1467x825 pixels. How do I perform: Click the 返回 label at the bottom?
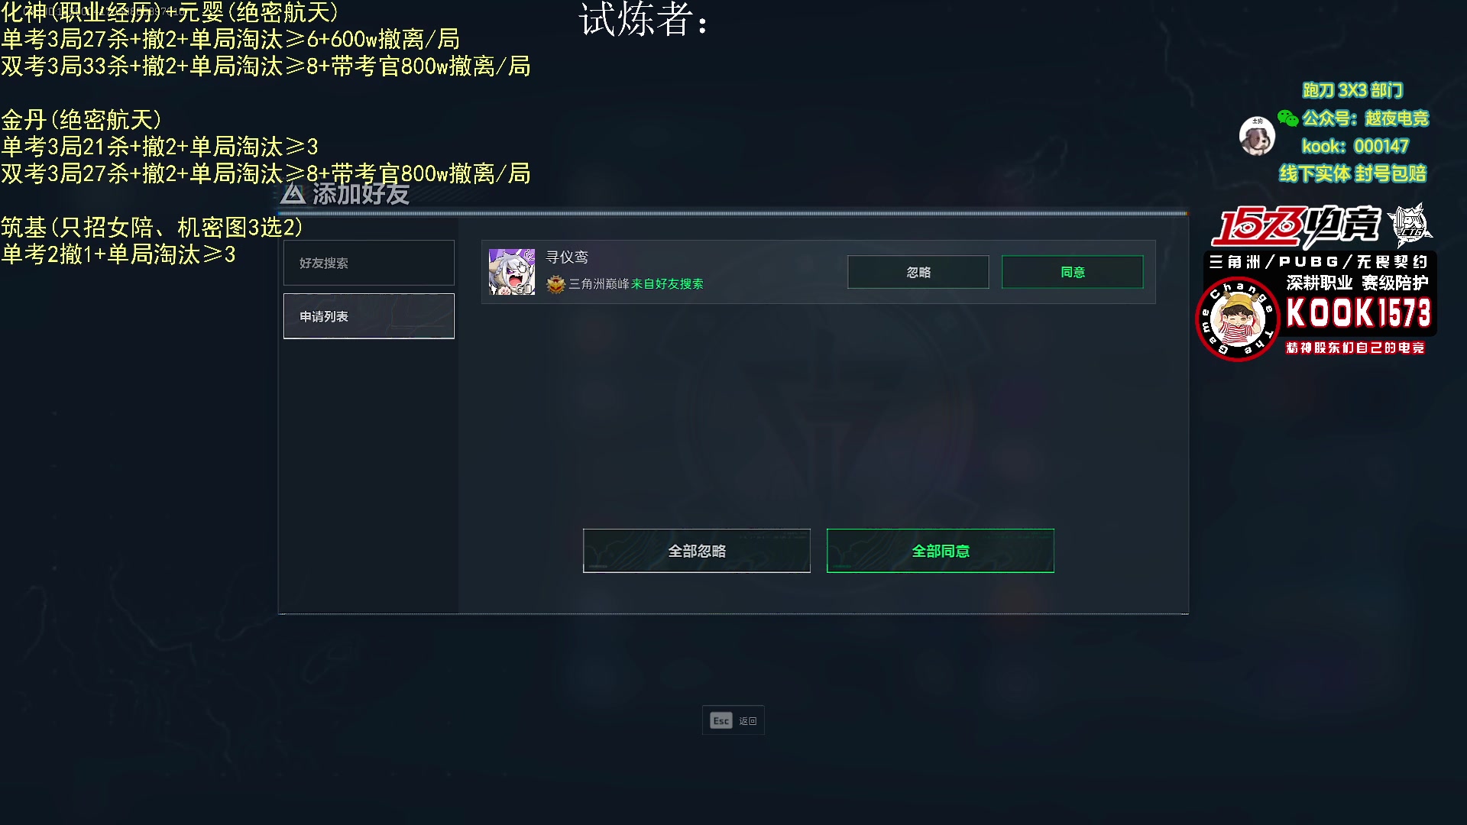point(747,721)
